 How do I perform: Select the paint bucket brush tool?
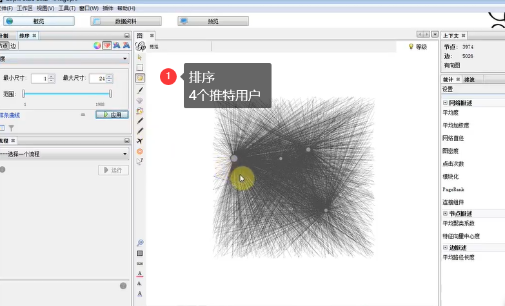point(140,111)
